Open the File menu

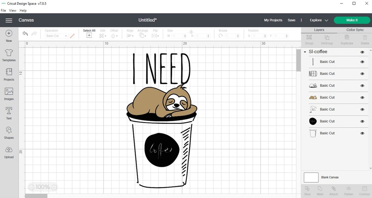[x=3, y=10]
